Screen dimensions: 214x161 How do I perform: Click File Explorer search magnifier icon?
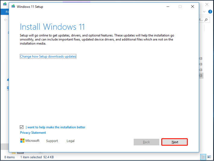point(206,20)
